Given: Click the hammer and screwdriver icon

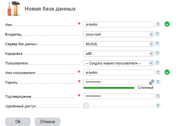Looking at the screenshot, I should (14, 9).
